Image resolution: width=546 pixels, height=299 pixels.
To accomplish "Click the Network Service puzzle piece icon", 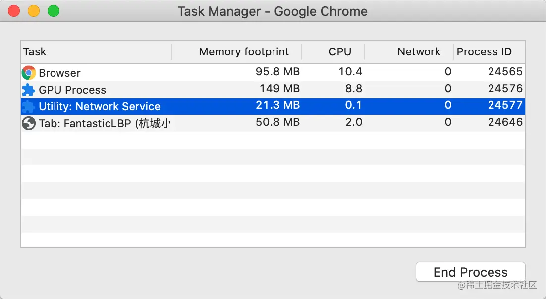I will tap(28, 106).
